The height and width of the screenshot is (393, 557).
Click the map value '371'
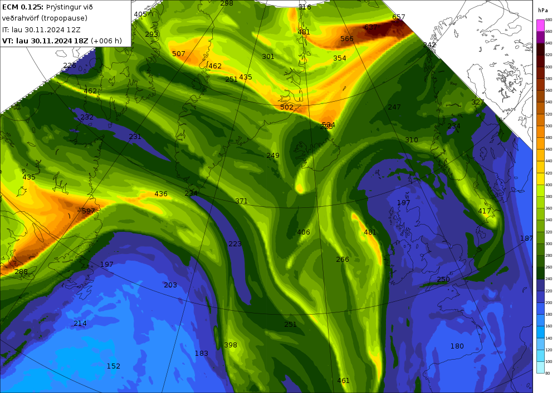pos(242,201)
